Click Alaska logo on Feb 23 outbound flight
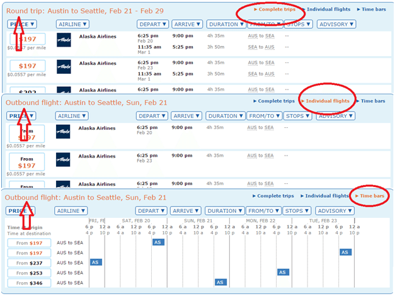Image resolution: width=395 pixels, height=296 pixels. tap(63, 159)
